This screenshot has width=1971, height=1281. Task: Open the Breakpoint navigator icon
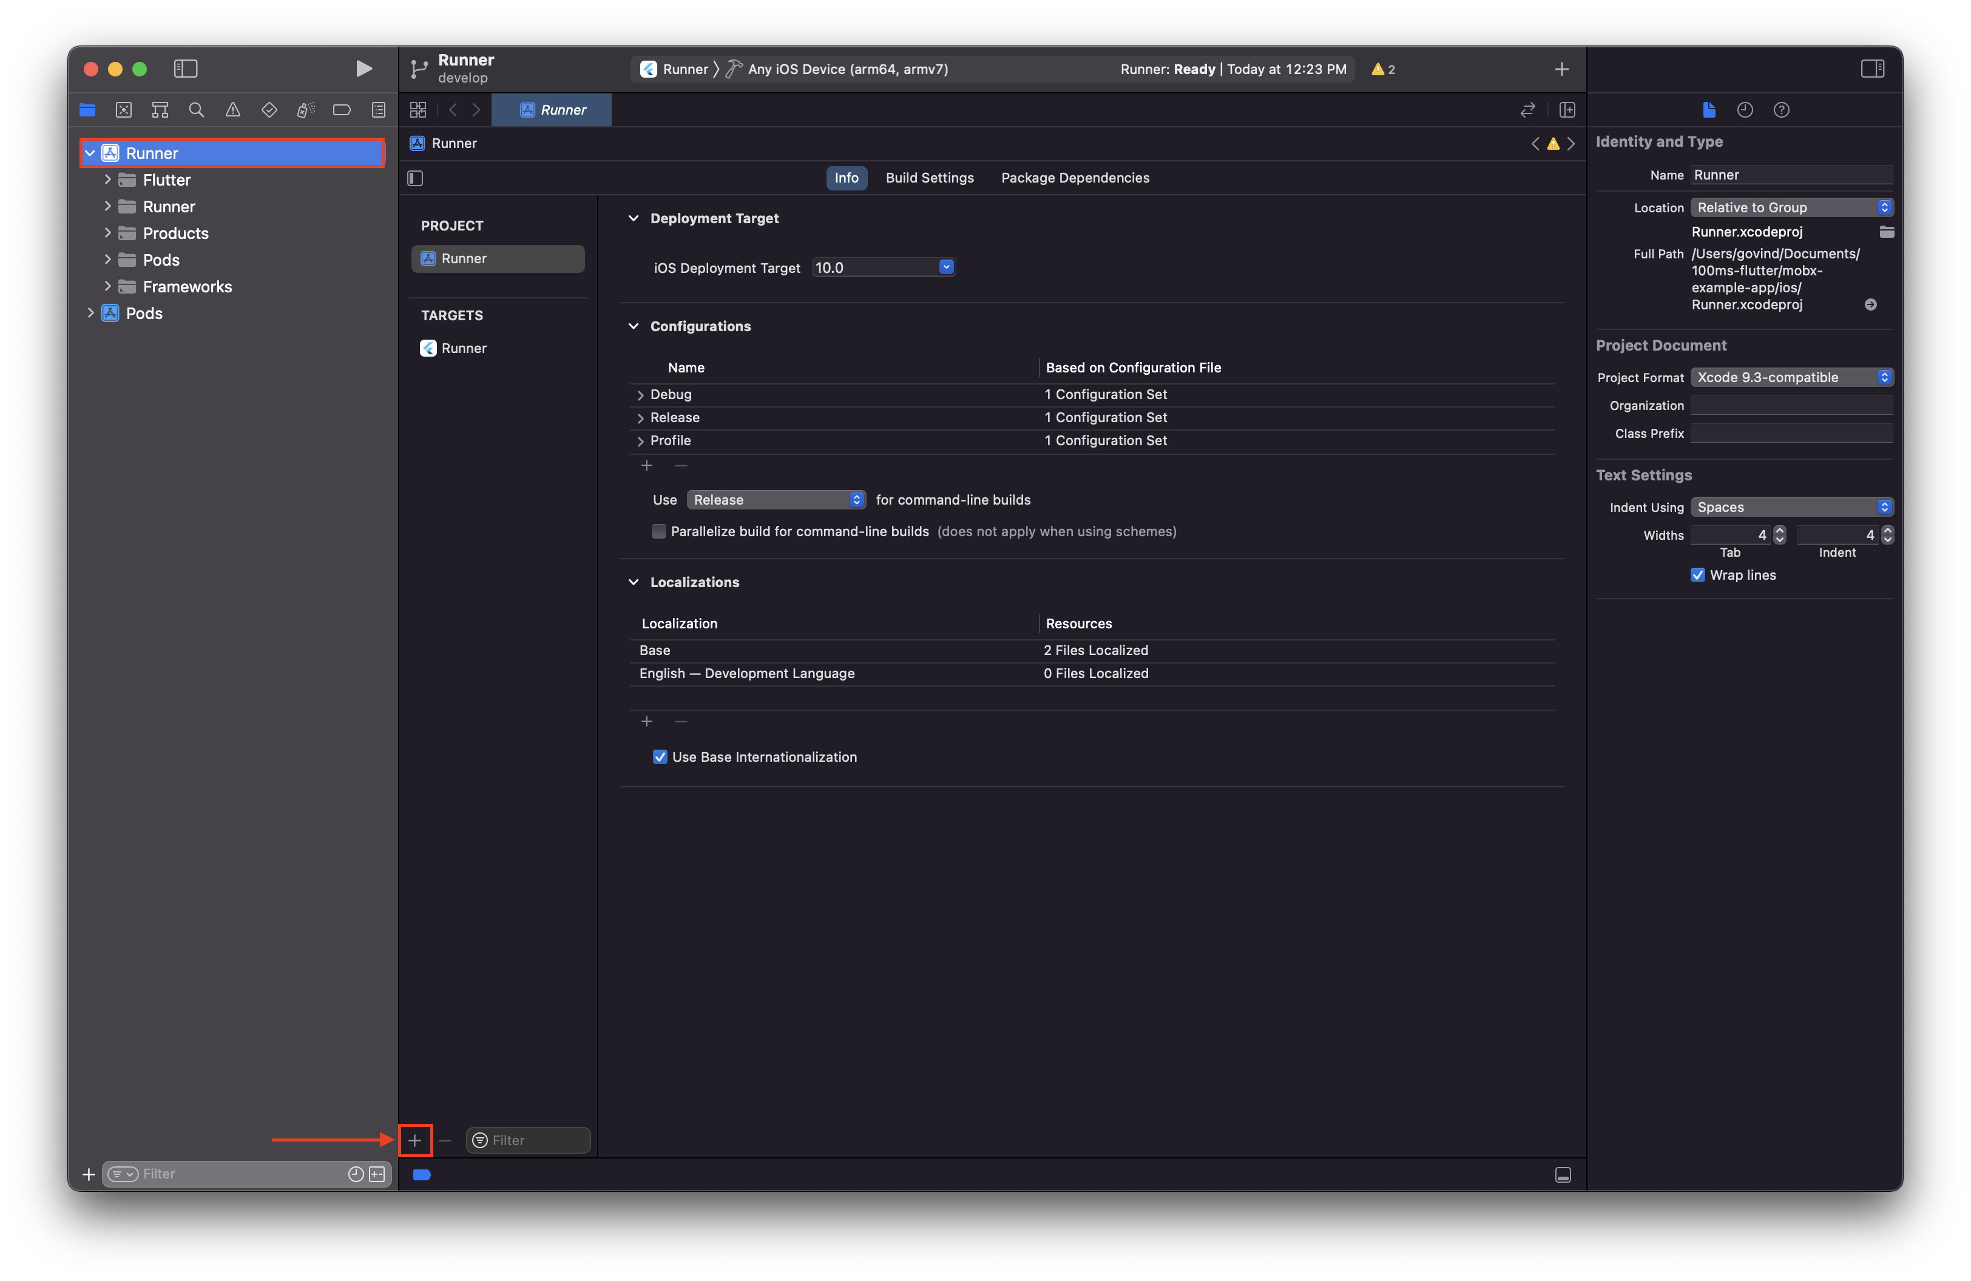point(341,109)
